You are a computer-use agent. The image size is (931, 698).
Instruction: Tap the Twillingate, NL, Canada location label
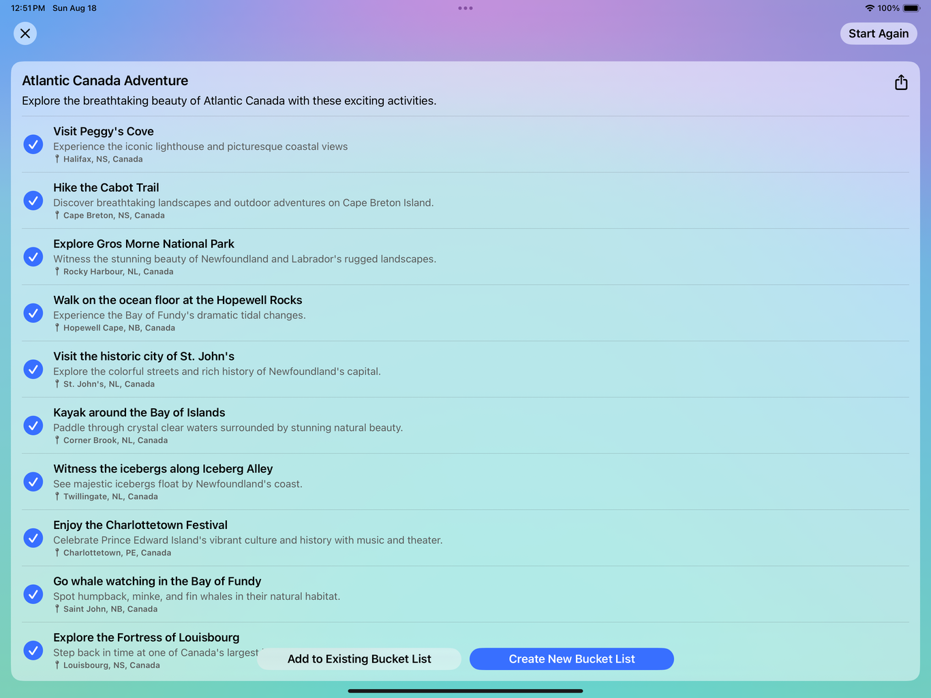[110, 497]
